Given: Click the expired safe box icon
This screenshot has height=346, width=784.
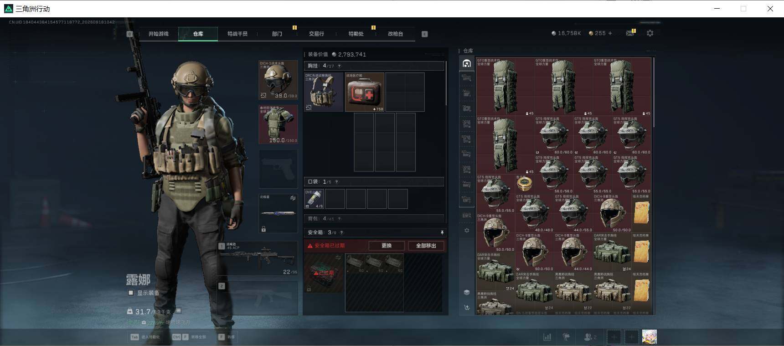Looking at the screenshot, I should point(324,273).
